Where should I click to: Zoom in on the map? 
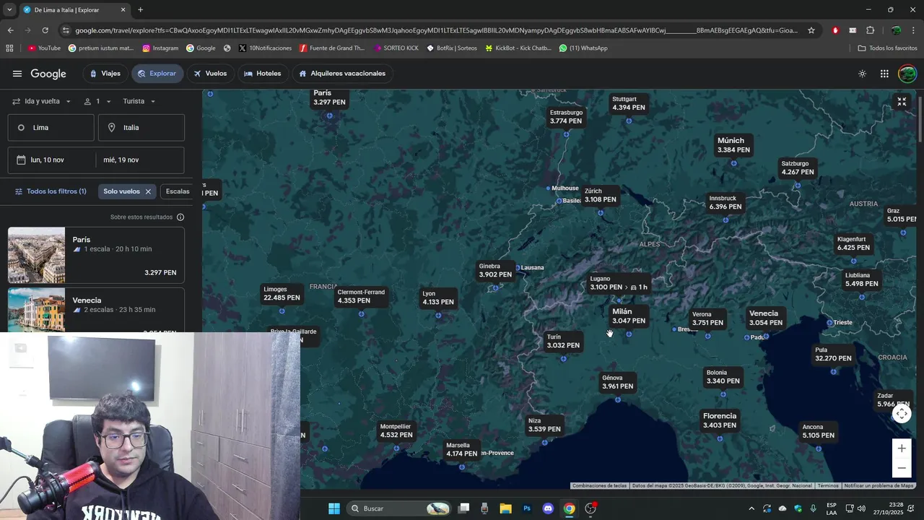pyautogui.click(x=902, y=448)
